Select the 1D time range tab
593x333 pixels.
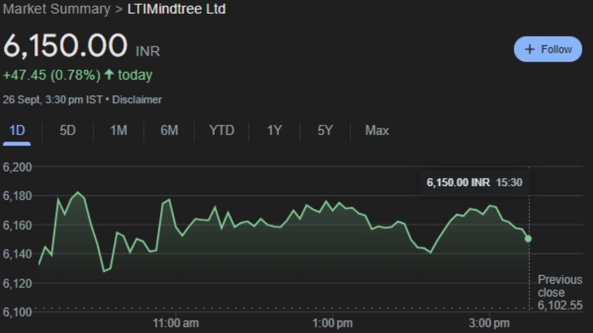17,130
